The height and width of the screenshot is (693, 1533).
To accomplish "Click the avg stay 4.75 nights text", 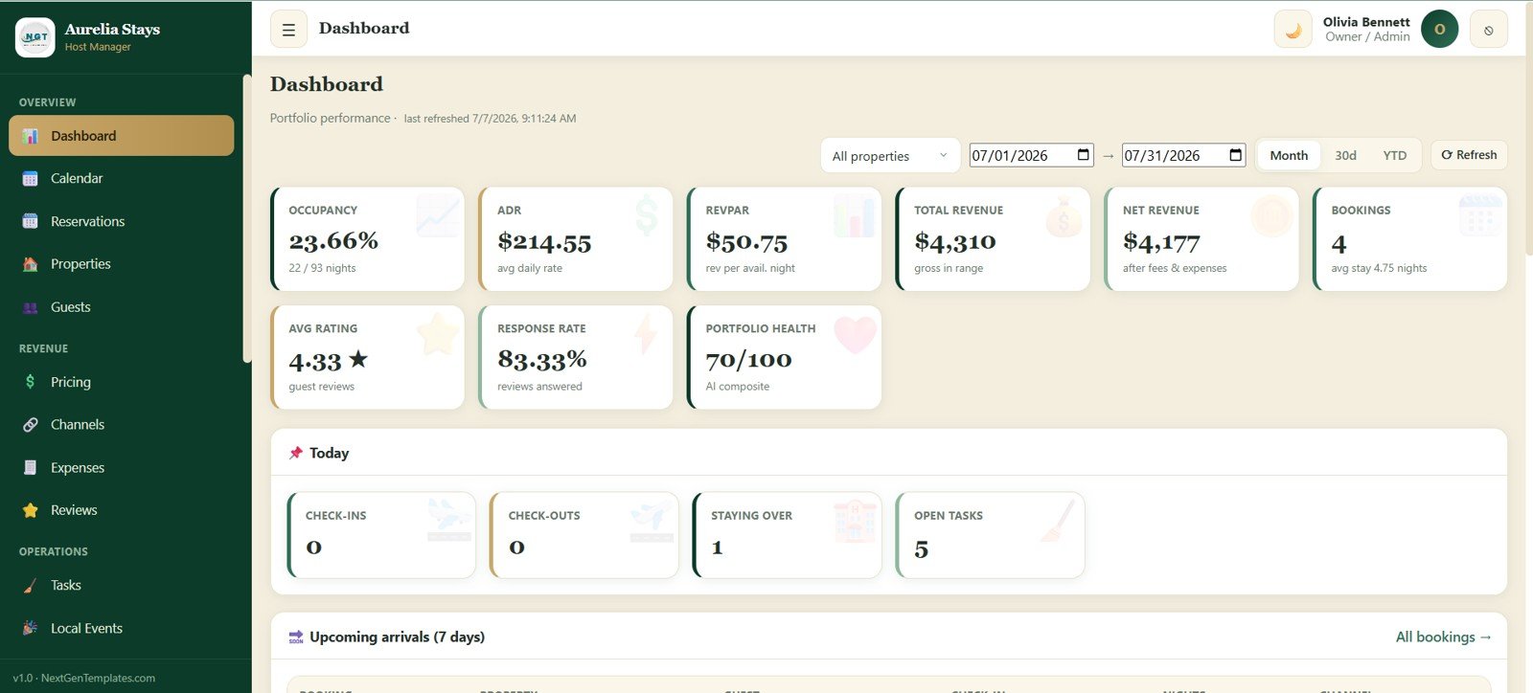I will click(x=1379, y=268).
